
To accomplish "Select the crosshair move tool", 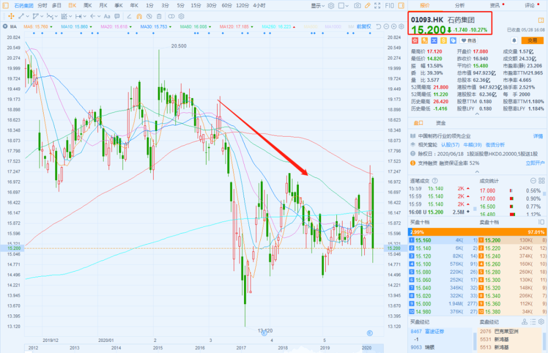I will tap(11, 16).
